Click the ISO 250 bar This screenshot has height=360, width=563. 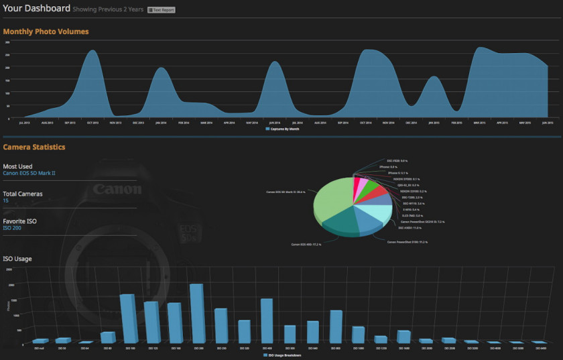click(221, 326)
